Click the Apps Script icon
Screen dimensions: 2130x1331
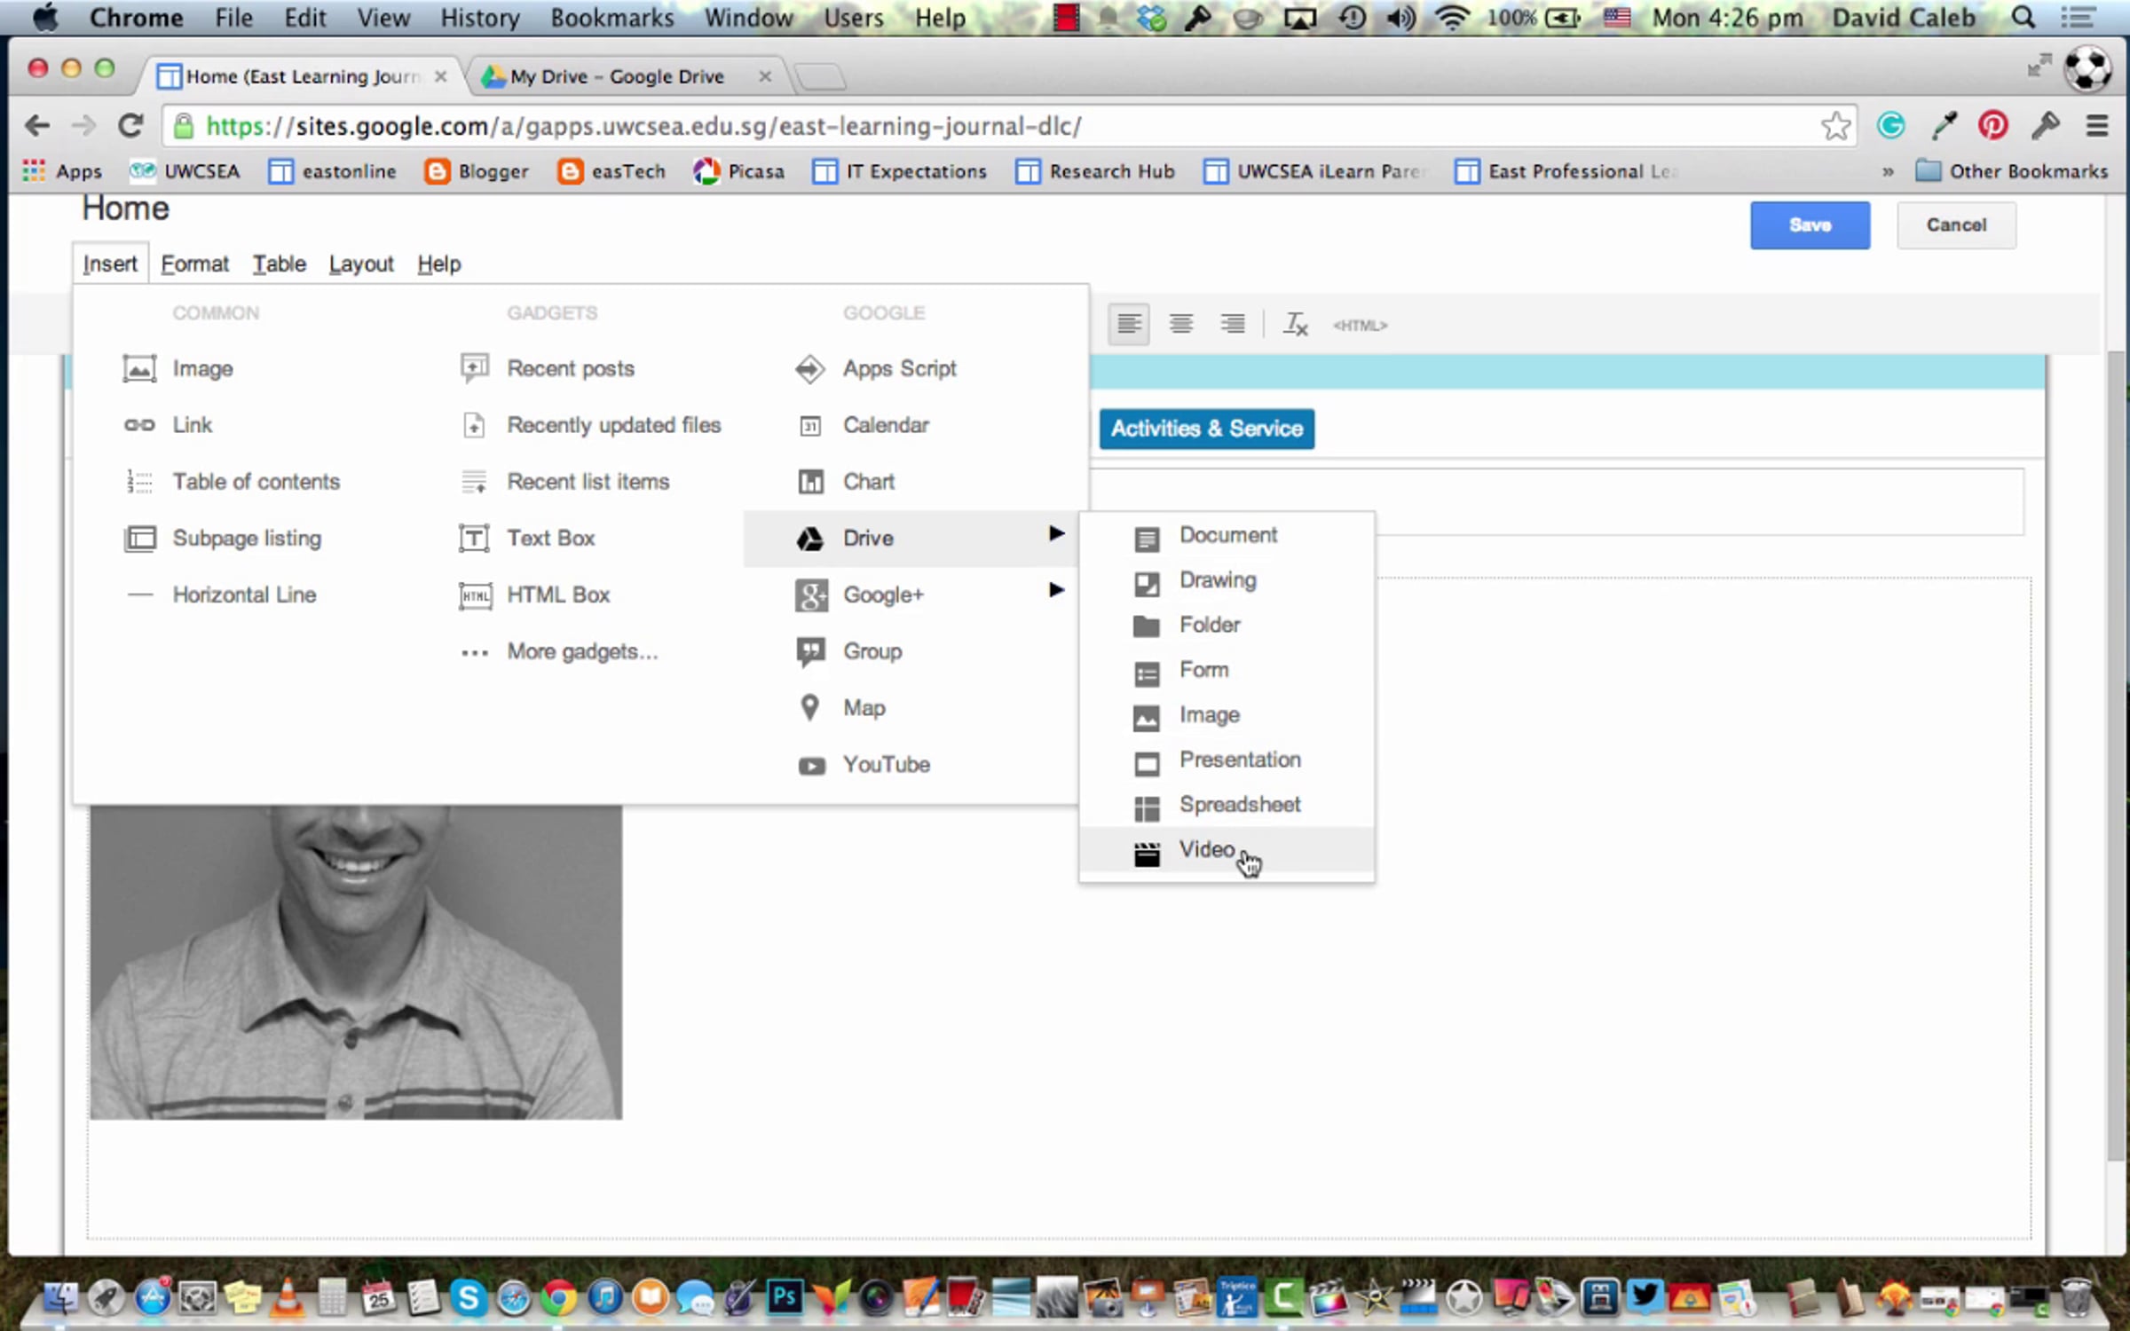click(809, 368)
